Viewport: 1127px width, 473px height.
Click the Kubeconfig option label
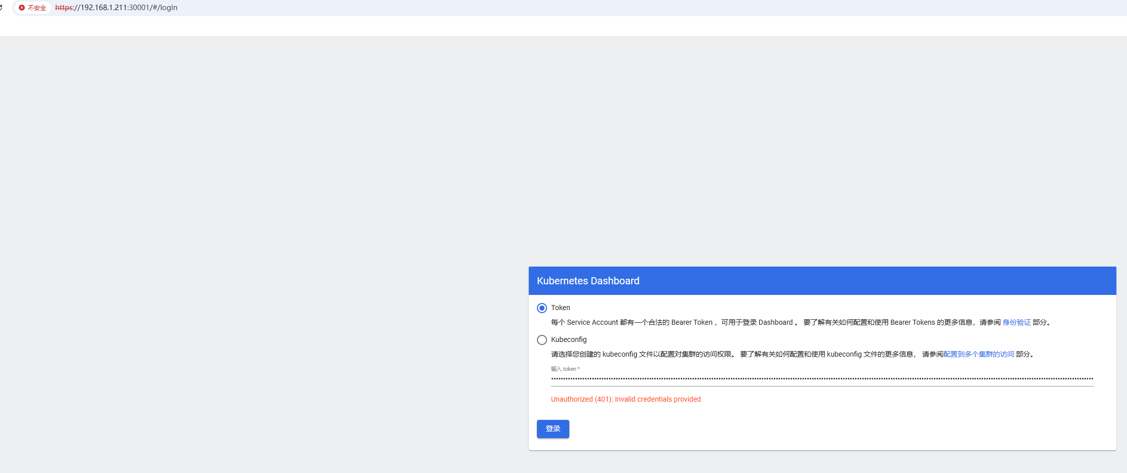568,339
